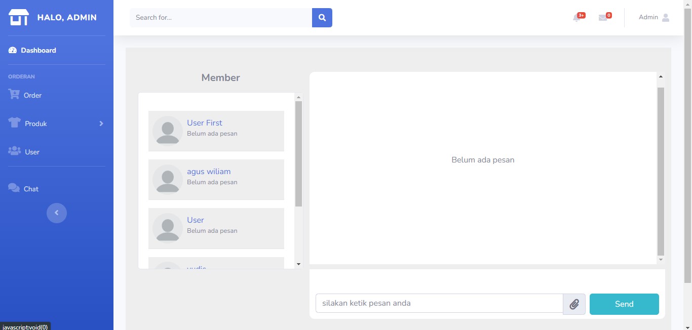692x330 pixels.
Task: Click Belum ada pesan under User First
Action: tap(212, 134)
